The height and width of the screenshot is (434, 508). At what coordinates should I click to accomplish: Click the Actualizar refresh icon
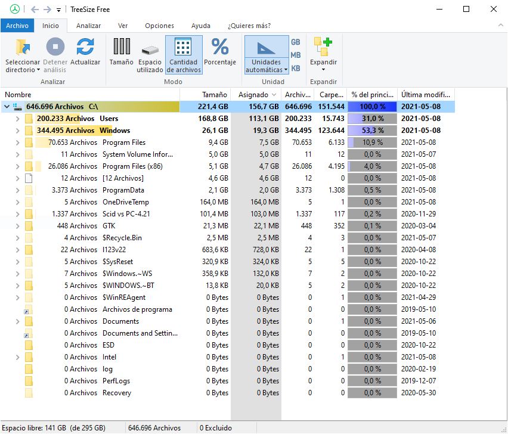85,47
